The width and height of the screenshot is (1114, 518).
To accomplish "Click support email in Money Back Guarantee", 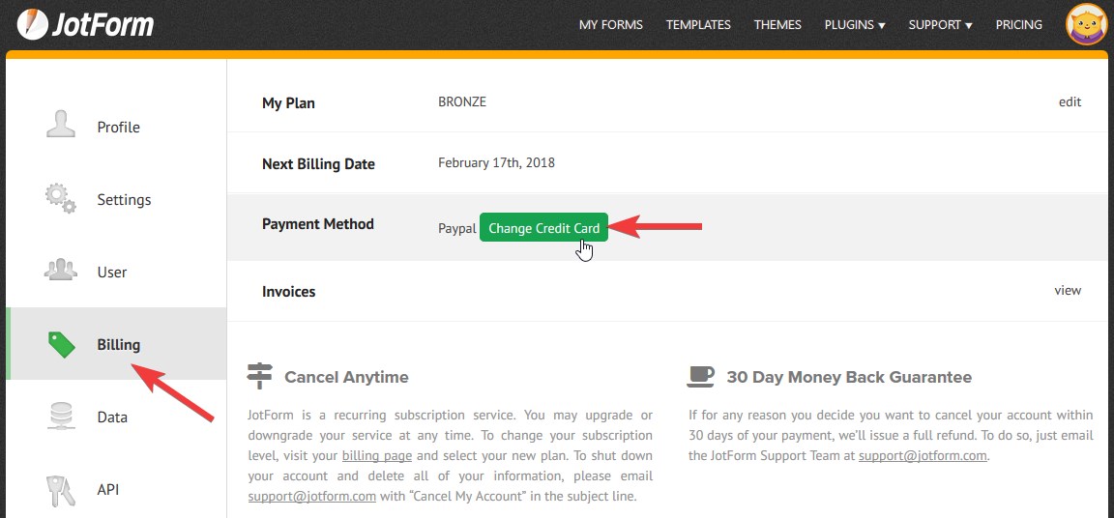I will 923,455.
